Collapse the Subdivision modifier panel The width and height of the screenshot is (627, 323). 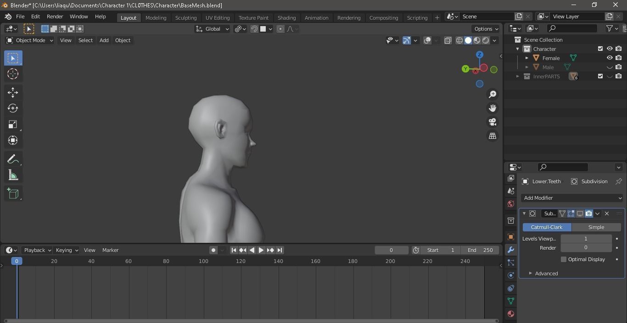524,214
